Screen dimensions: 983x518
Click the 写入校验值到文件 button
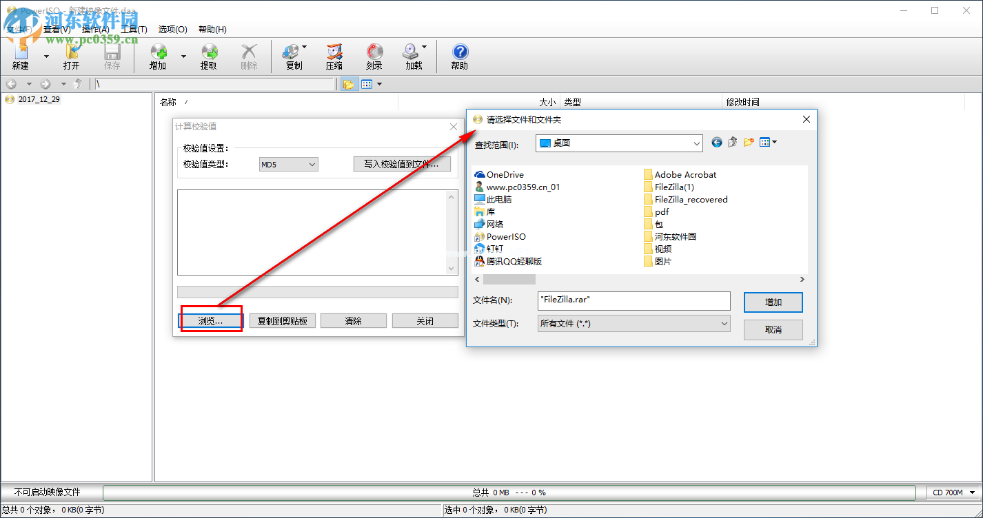pyautogui.click(x=401, y=164)
